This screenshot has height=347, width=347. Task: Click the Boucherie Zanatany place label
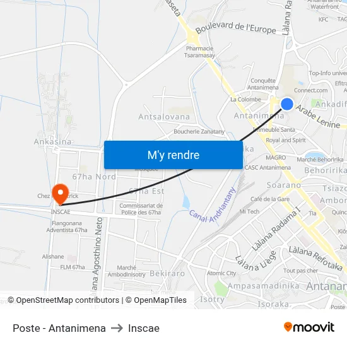199,132
